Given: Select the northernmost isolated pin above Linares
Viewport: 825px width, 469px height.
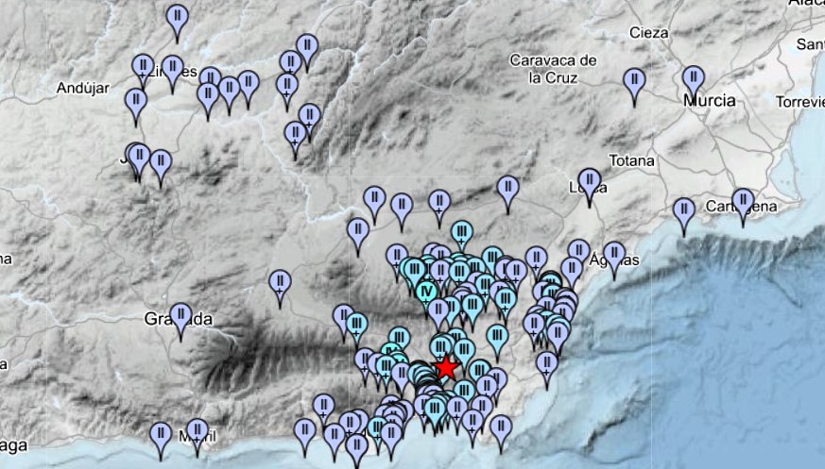Looking at the screenshot, I should point(177,18).
